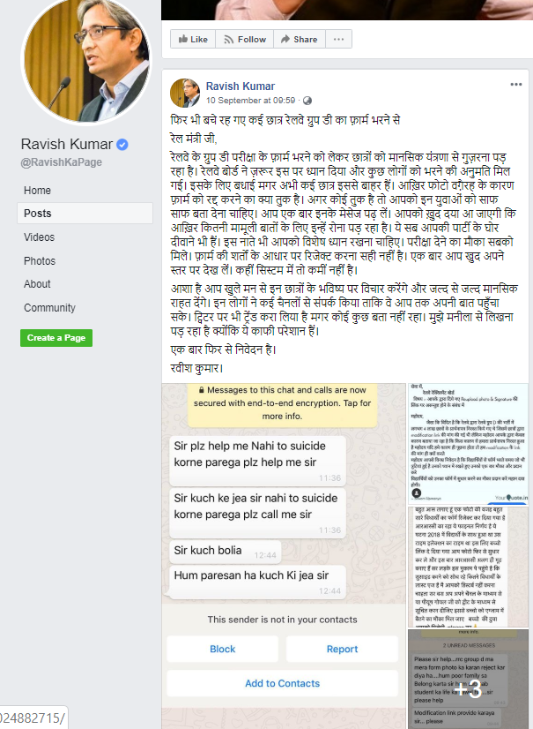
Task: Open the Ravish Kumar author name link
Action: point(241,86)
